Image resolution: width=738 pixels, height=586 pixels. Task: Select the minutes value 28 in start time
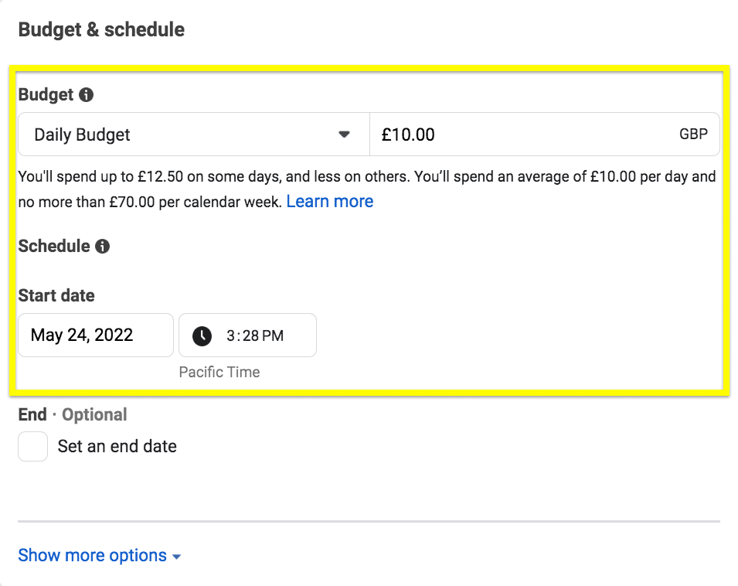250,336
